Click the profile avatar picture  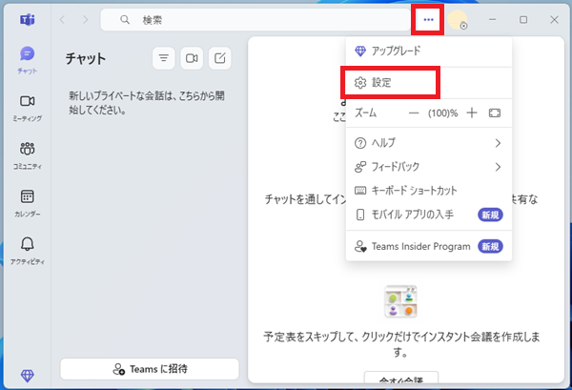pyautogui.click(x=457, y=20)
